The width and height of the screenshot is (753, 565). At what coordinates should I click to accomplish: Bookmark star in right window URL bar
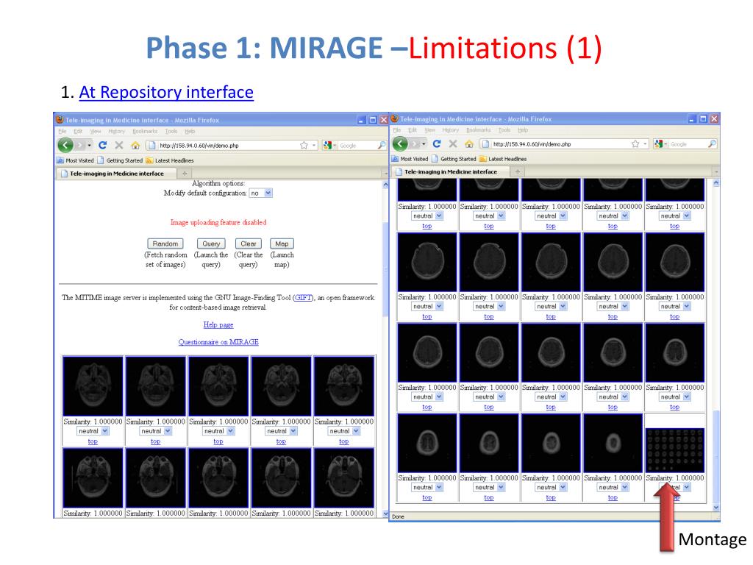coord(635,143)
